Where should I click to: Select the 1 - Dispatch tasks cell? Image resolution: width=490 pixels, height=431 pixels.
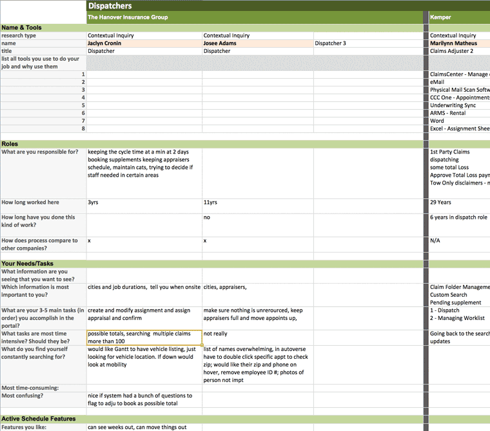[459, 318]
